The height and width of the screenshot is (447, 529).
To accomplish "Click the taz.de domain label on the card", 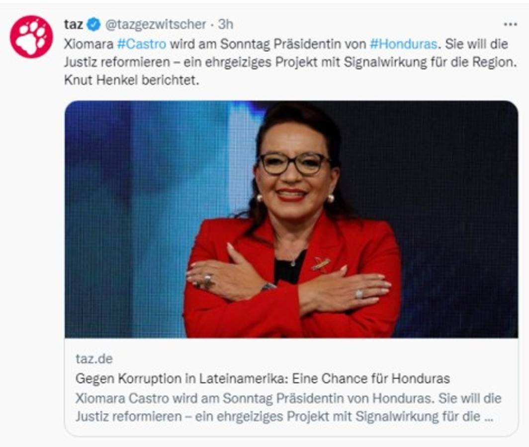I will click(94, 359).
